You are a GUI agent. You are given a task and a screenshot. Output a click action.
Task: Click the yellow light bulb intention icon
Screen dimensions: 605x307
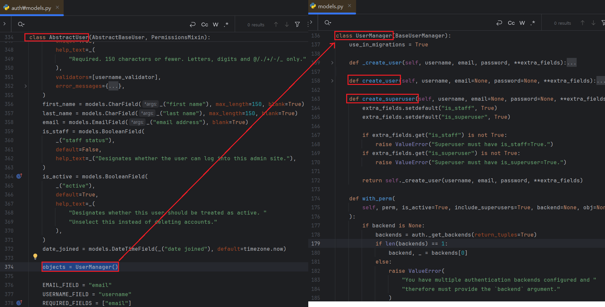(x=35, y=256)
